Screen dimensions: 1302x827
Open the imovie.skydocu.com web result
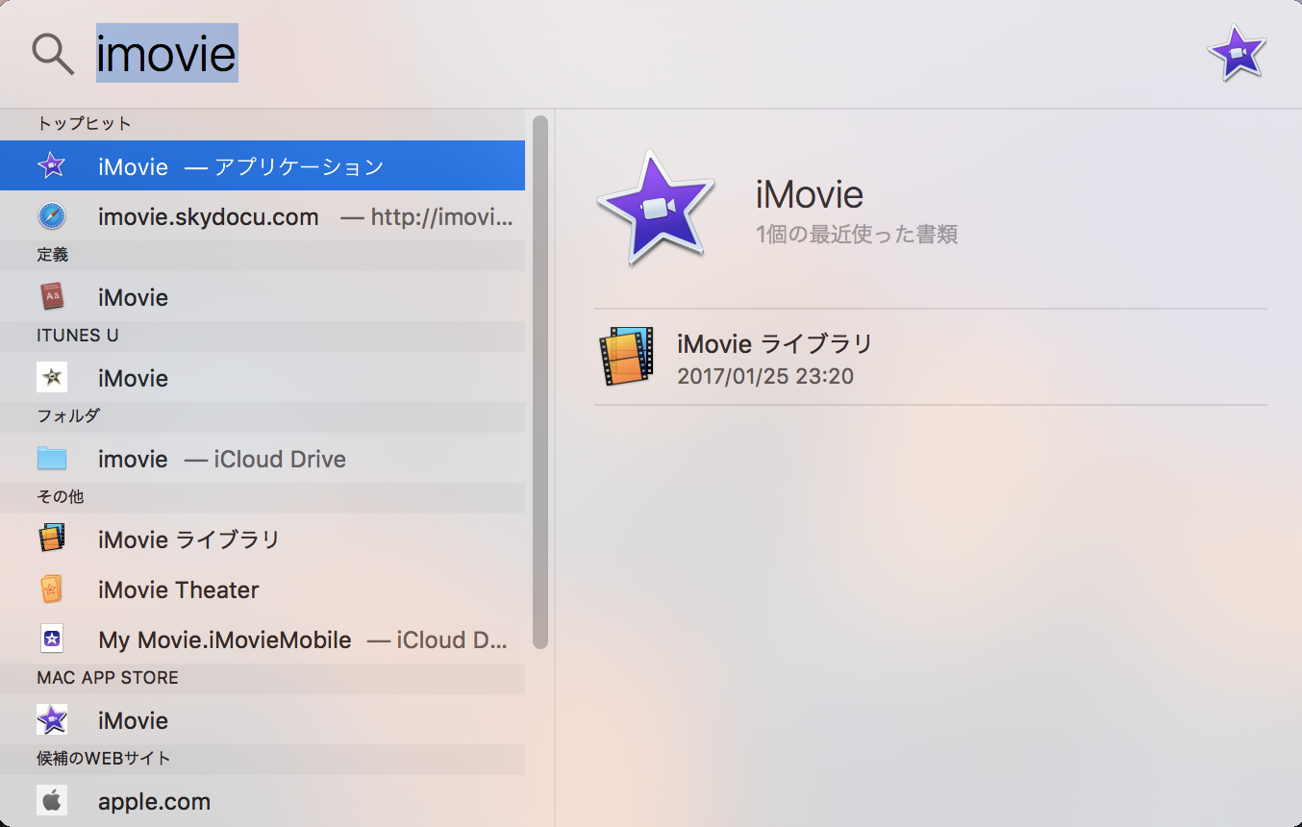pyautogui.click(x=263, y=216)
